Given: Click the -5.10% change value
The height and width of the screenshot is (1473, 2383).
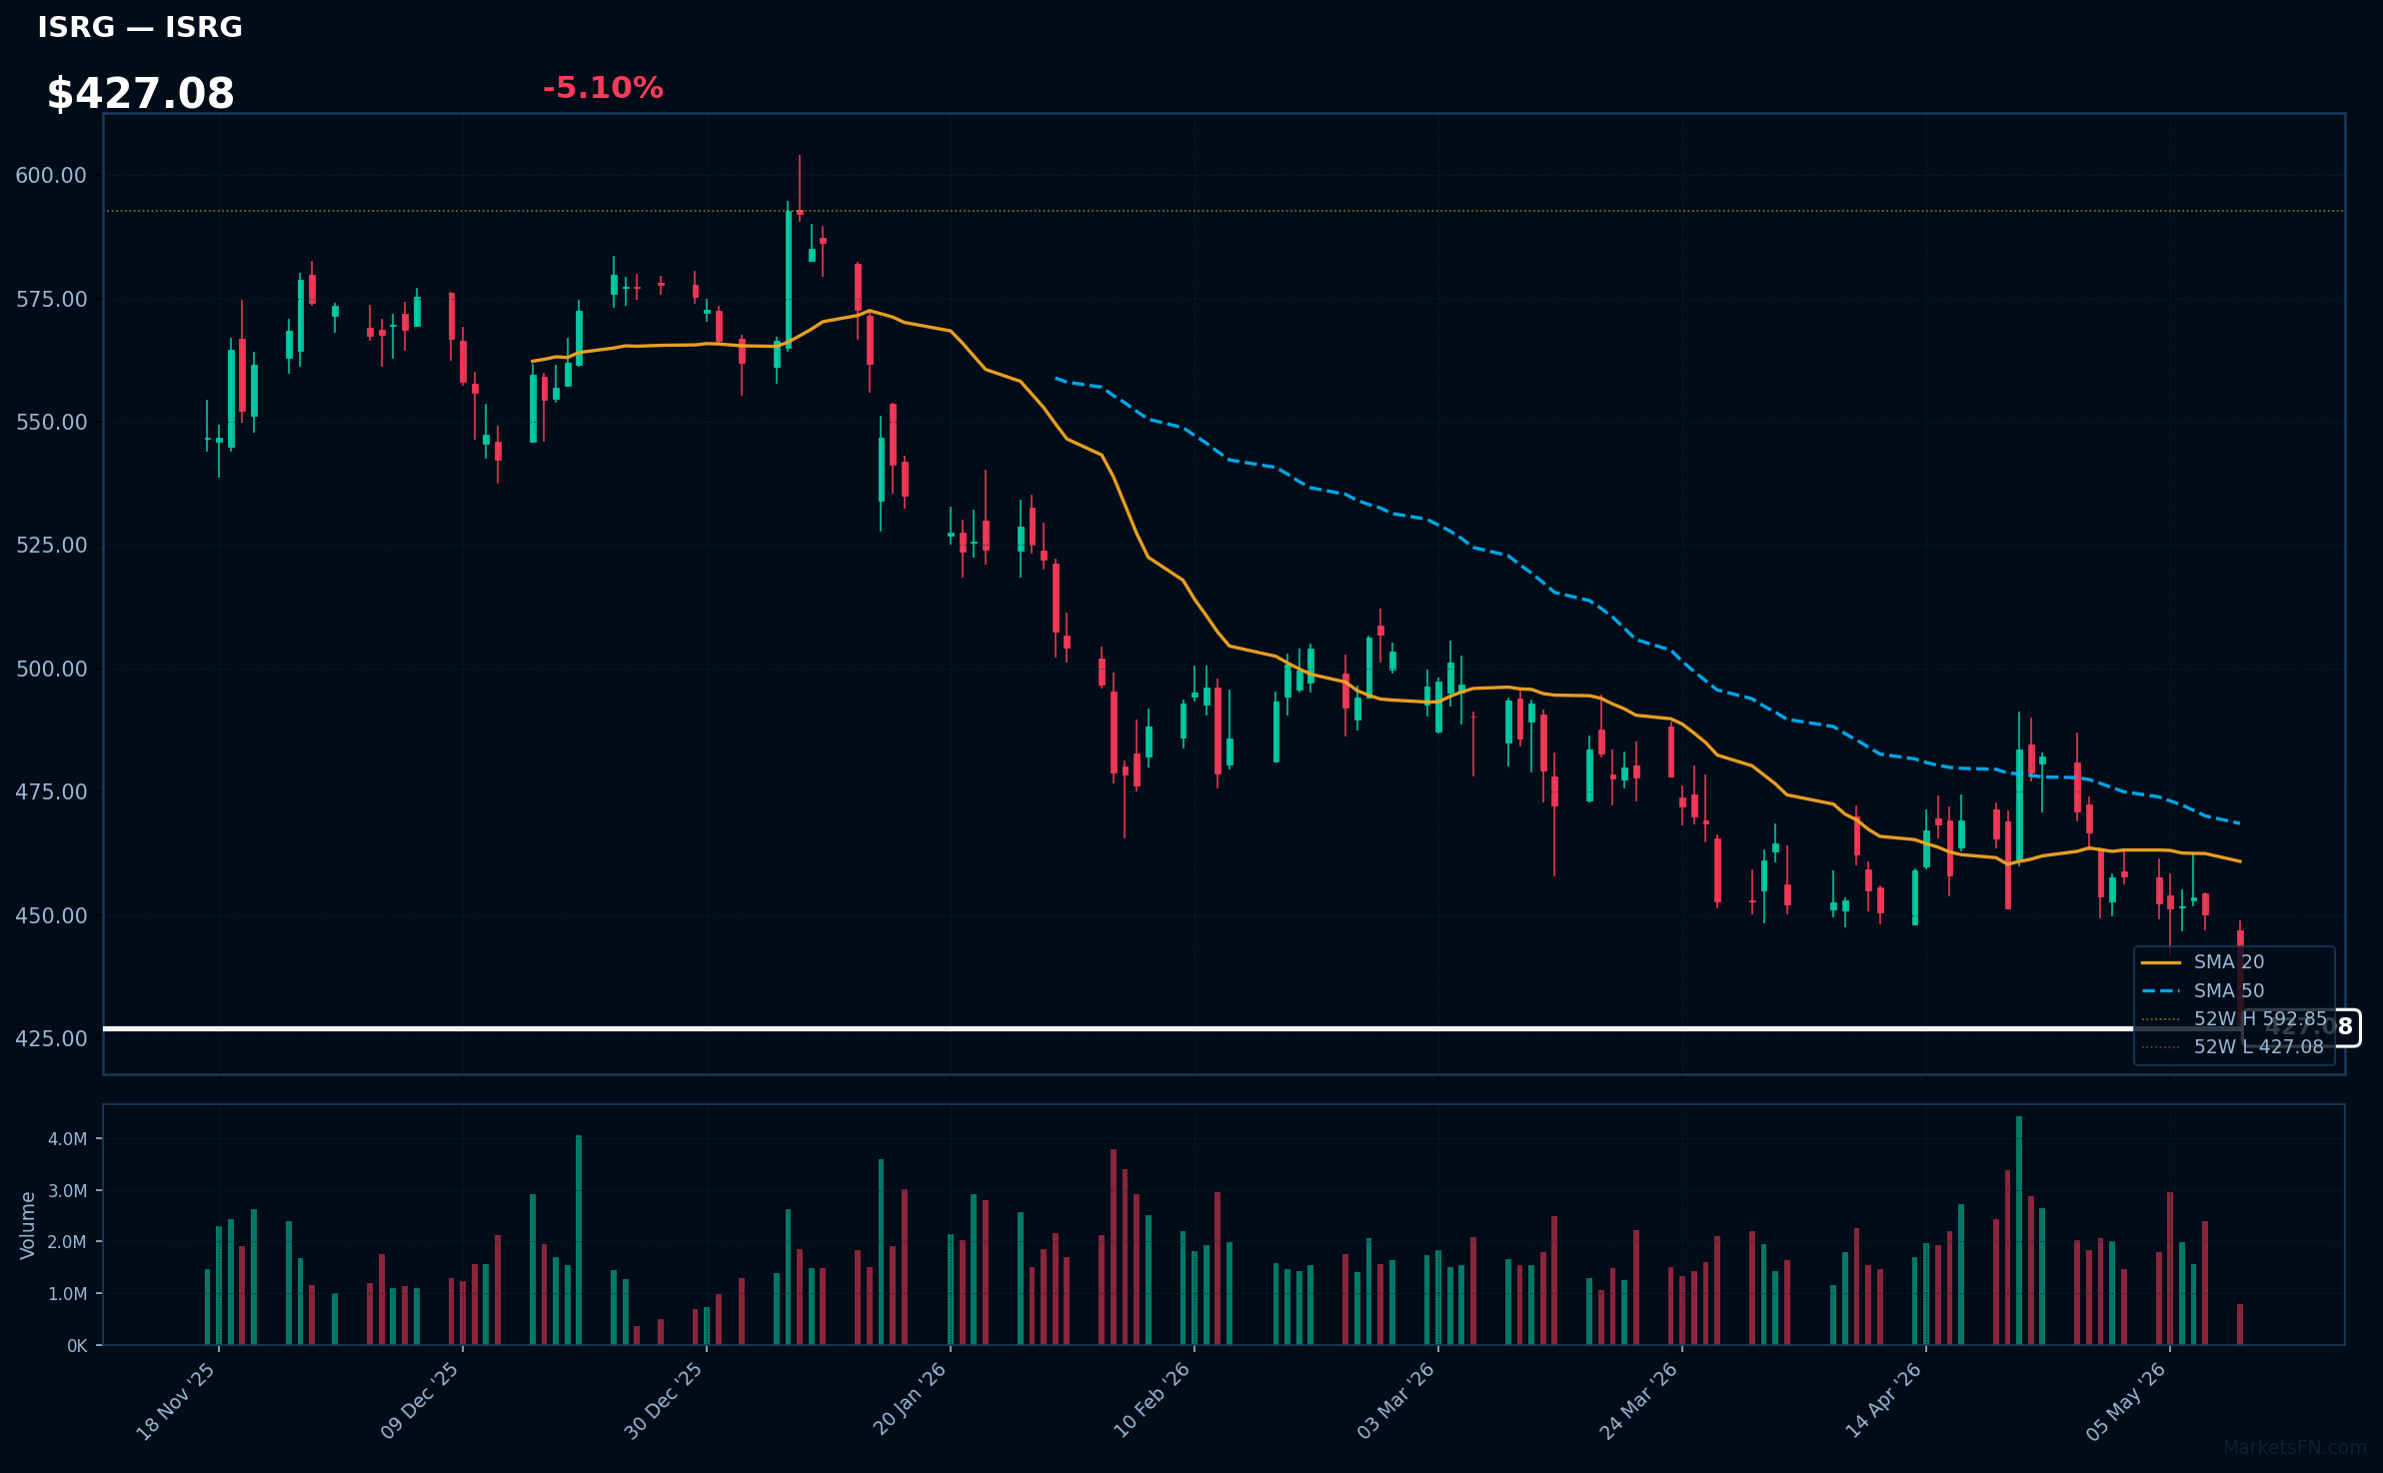Looking at the screenshot, I should [x=603, y=88].
